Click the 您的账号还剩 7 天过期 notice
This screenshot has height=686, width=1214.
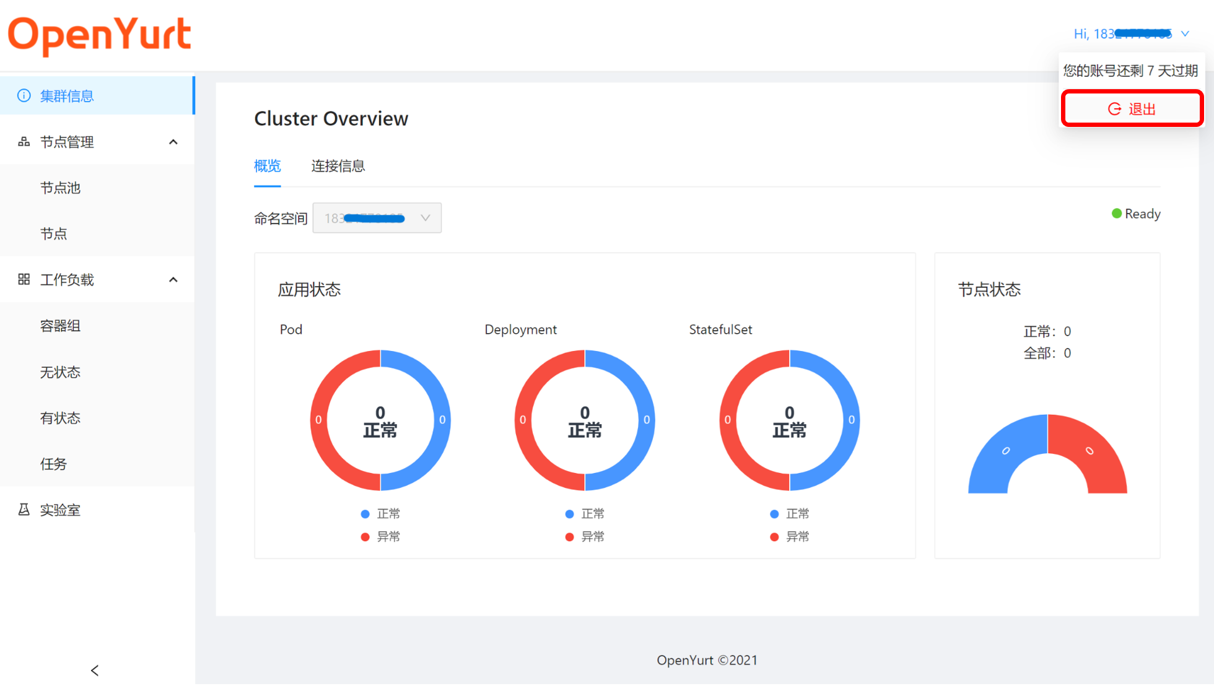tap(1130, 71)
